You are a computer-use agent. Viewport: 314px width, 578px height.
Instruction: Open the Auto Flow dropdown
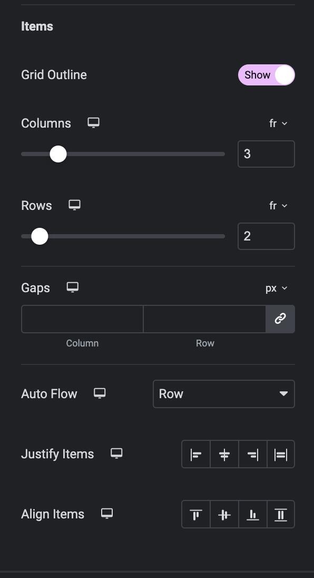coord(223,394)
